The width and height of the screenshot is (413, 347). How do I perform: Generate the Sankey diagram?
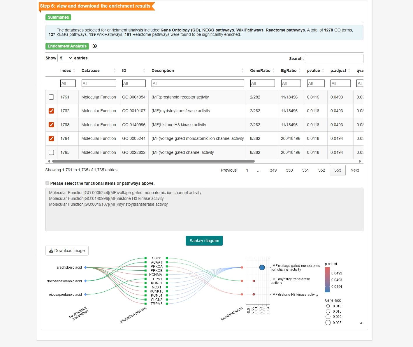[x=204, y=241]
